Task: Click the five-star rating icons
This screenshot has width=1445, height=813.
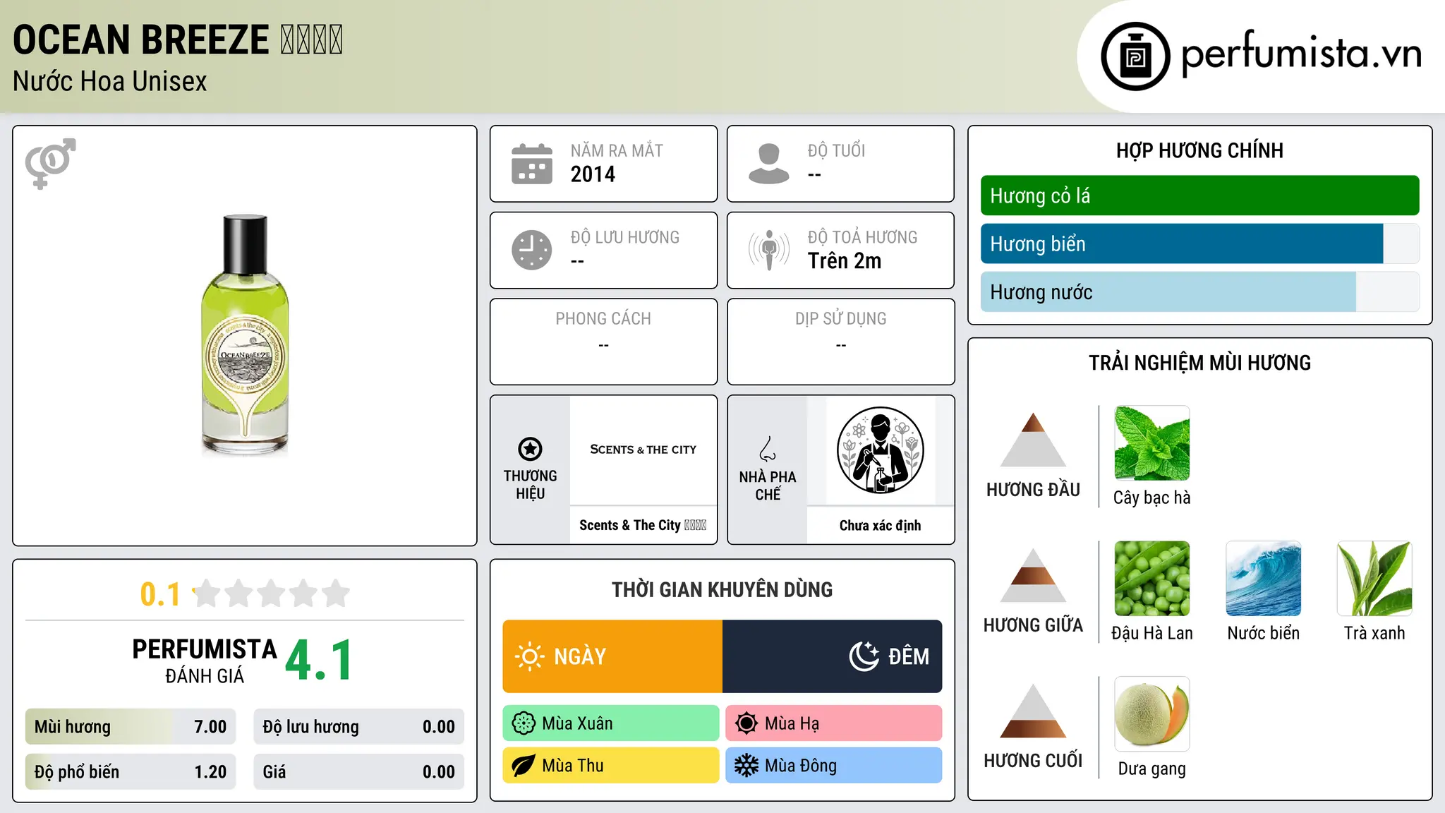Action: 271,594
